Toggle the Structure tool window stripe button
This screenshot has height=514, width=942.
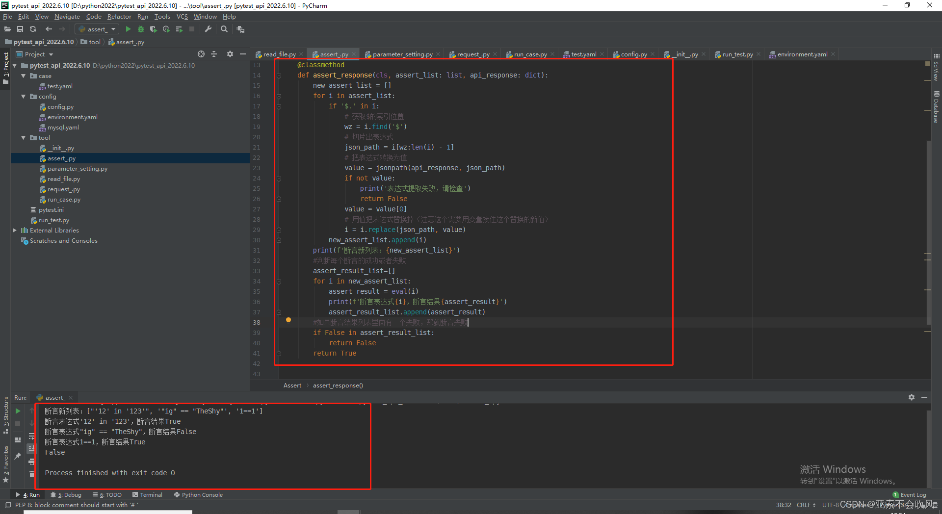click(5, 415)
